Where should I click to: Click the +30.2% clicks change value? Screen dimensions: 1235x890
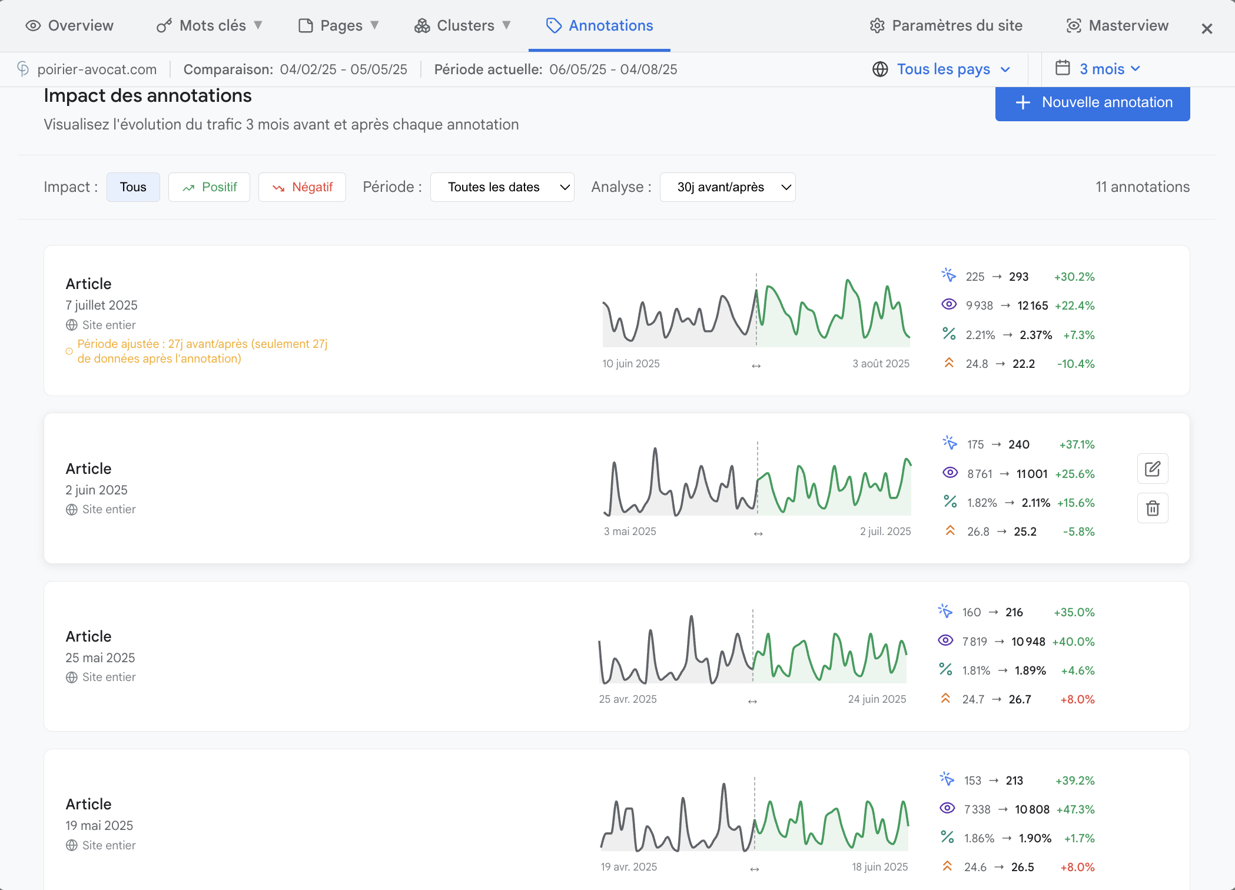pyautogui.click(x=1074, y=277)
